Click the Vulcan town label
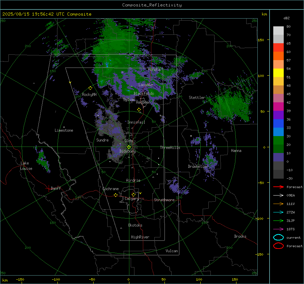 tap(172, 251)
